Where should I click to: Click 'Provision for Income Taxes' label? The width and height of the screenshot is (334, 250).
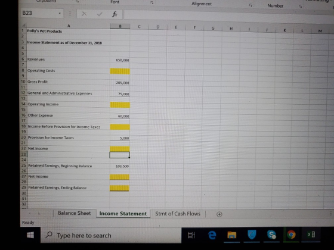pos(68,137)
